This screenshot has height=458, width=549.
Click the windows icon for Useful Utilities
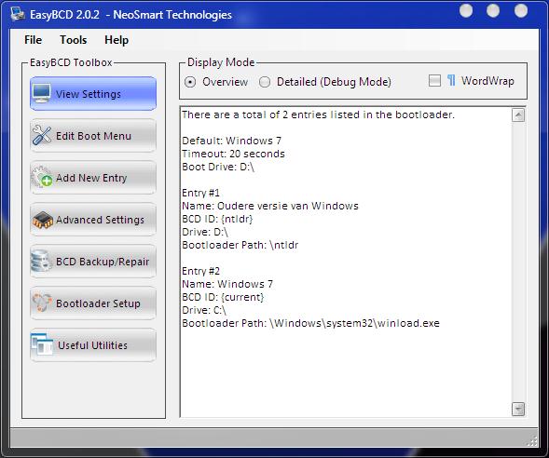(42, 344)
